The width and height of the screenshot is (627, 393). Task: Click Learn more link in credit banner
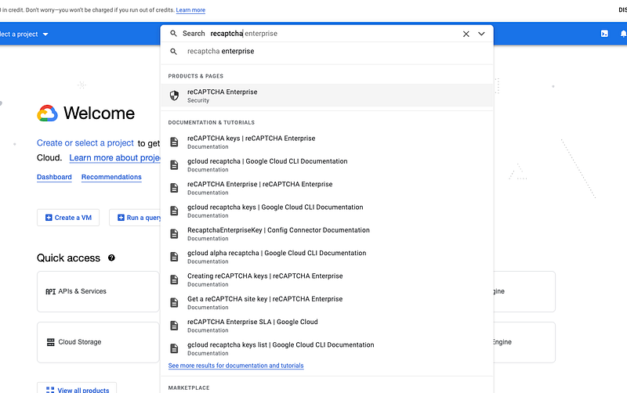coord(190,10)
